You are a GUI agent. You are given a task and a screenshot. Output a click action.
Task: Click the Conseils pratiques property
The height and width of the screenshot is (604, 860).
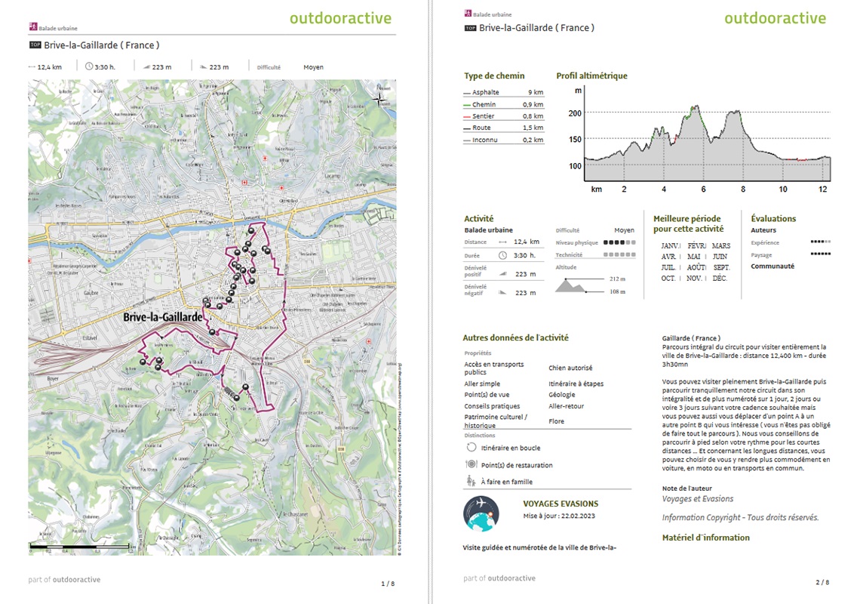click(492, 406)
